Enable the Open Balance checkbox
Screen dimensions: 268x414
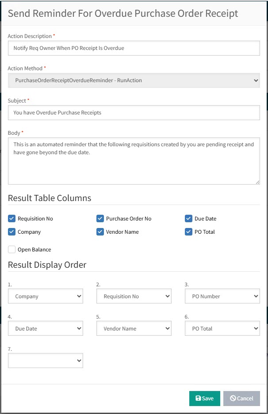12,250
